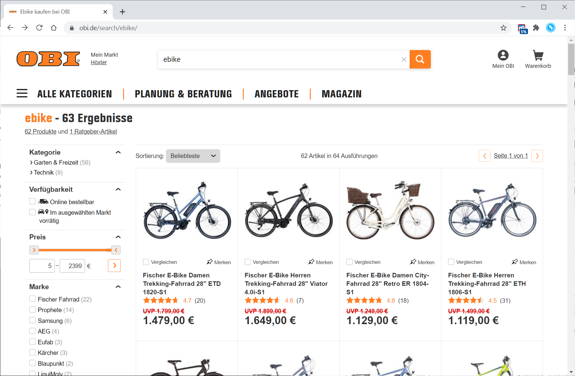Open the Planung & Beratung menu
This screenshot has width=575, height=376.
[183, 94]
